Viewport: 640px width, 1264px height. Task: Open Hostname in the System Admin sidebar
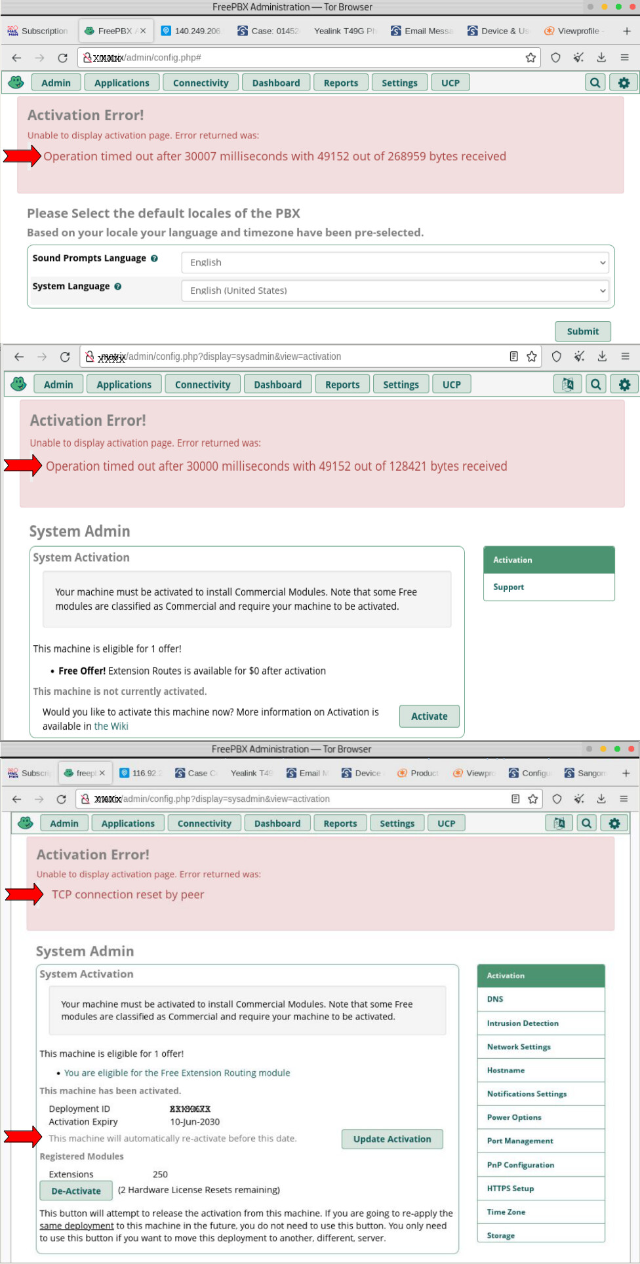(x=541, y=1070)
